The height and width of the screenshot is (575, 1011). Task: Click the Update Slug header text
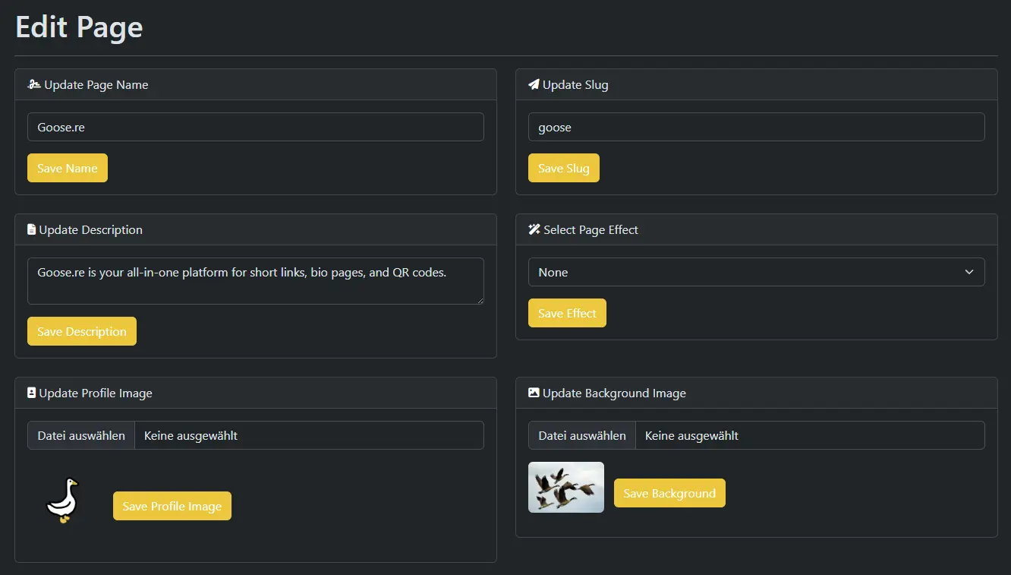click(575, 85)
